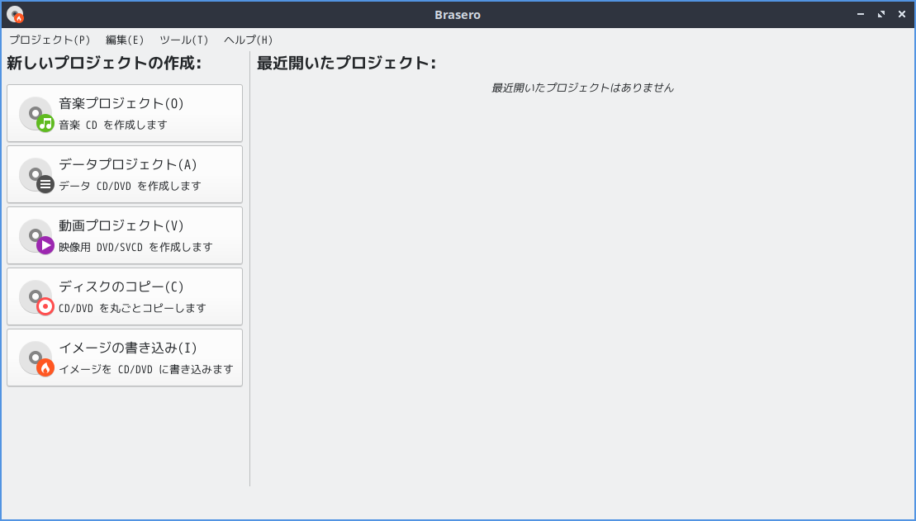Click the 新しいプロジェクトの作成: heading
This screenshot has width=916, height=521.
pos(104,63)
